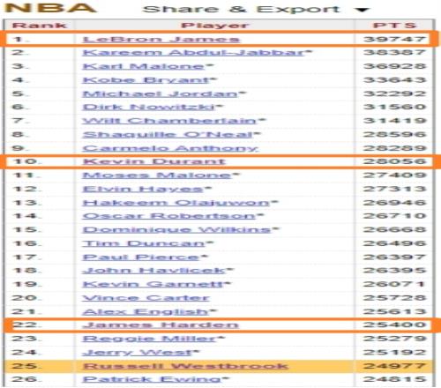The height and width of the screenshot is (388, 441).
Task: Open Karl Malone player link
Action: [x=144, y=66]
